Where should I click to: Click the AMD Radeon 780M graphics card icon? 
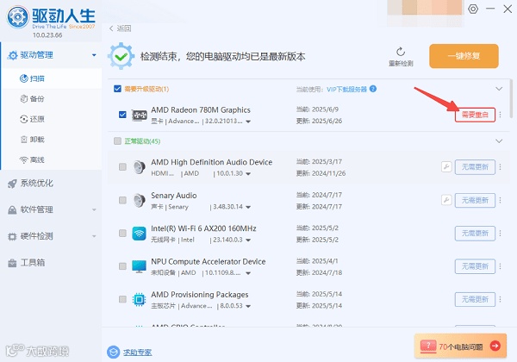tap(139, 115)
